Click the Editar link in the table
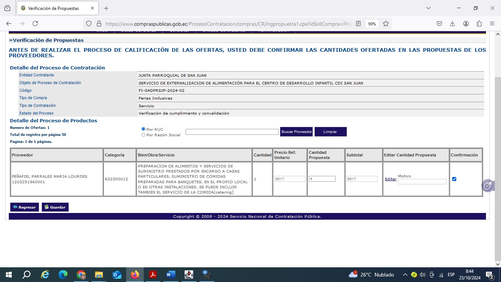The image size is (501, 282). point(390,179)
